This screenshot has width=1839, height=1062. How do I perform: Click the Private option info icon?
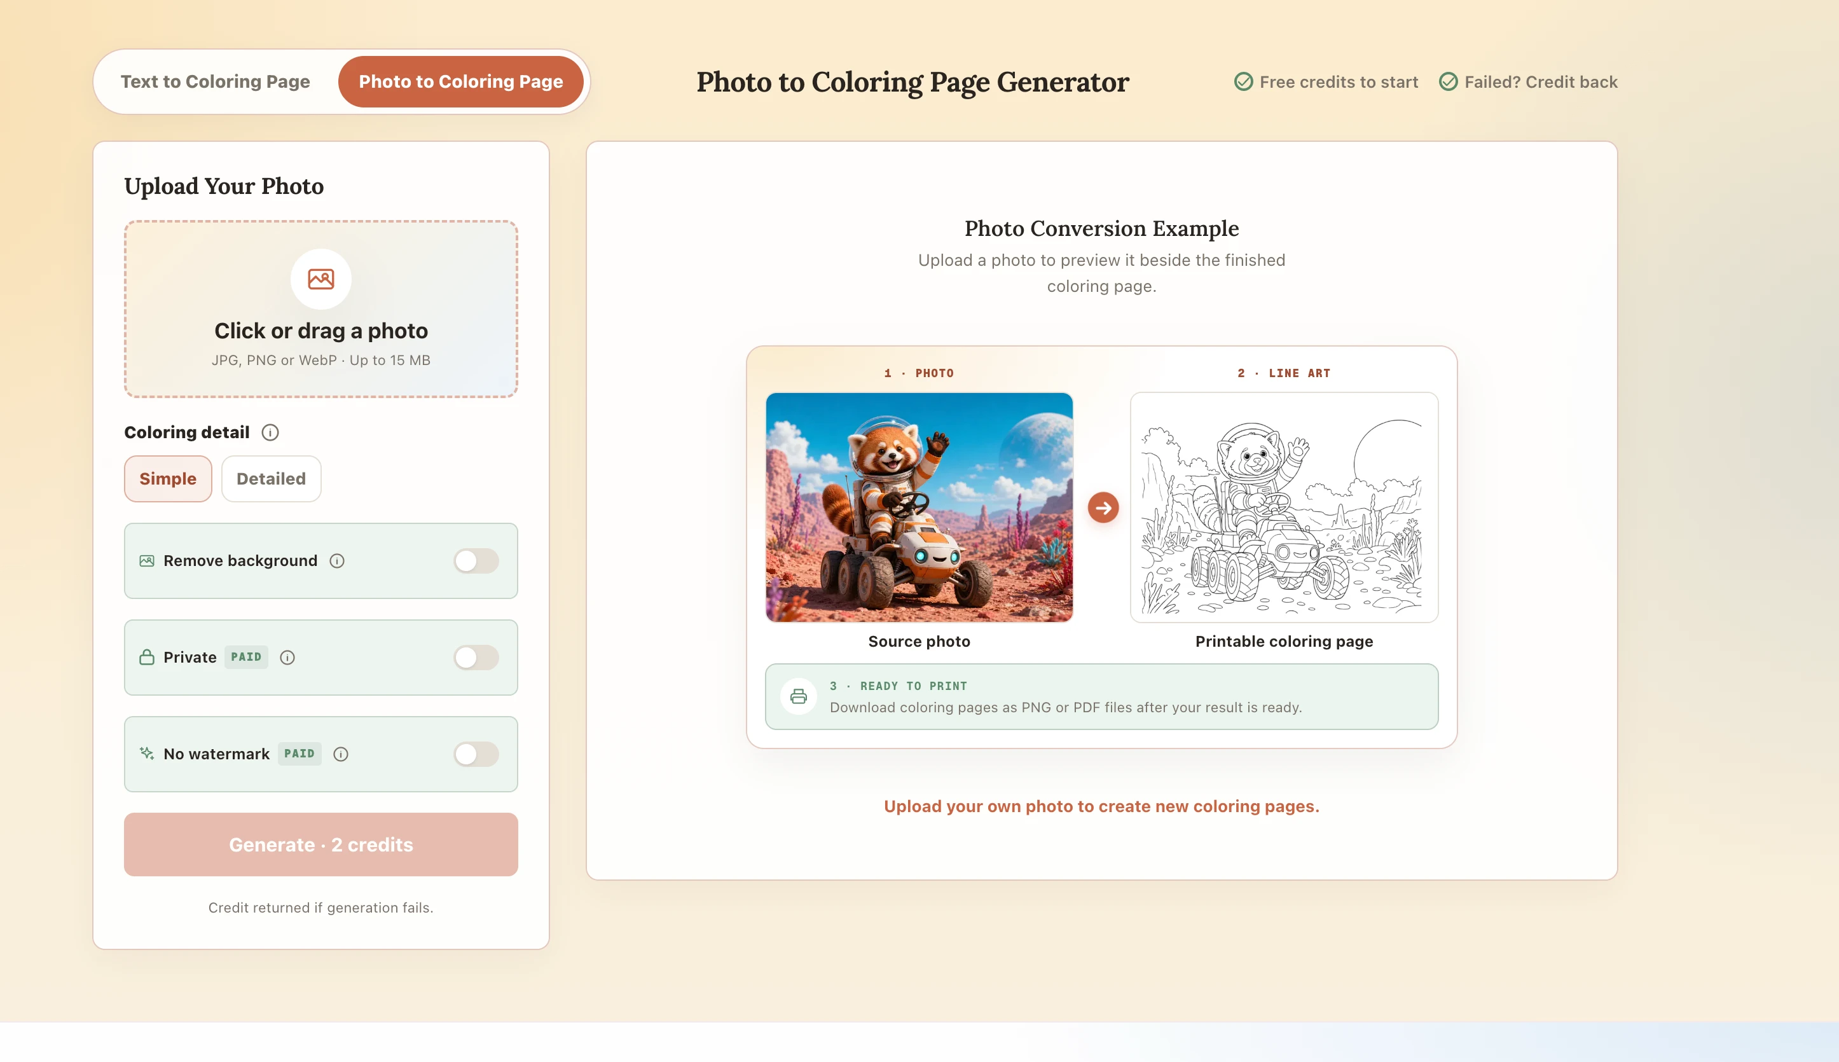[287, 657]
